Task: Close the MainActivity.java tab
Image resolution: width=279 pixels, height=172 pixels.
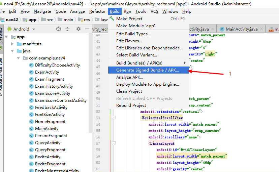Action: pos(261,29)
